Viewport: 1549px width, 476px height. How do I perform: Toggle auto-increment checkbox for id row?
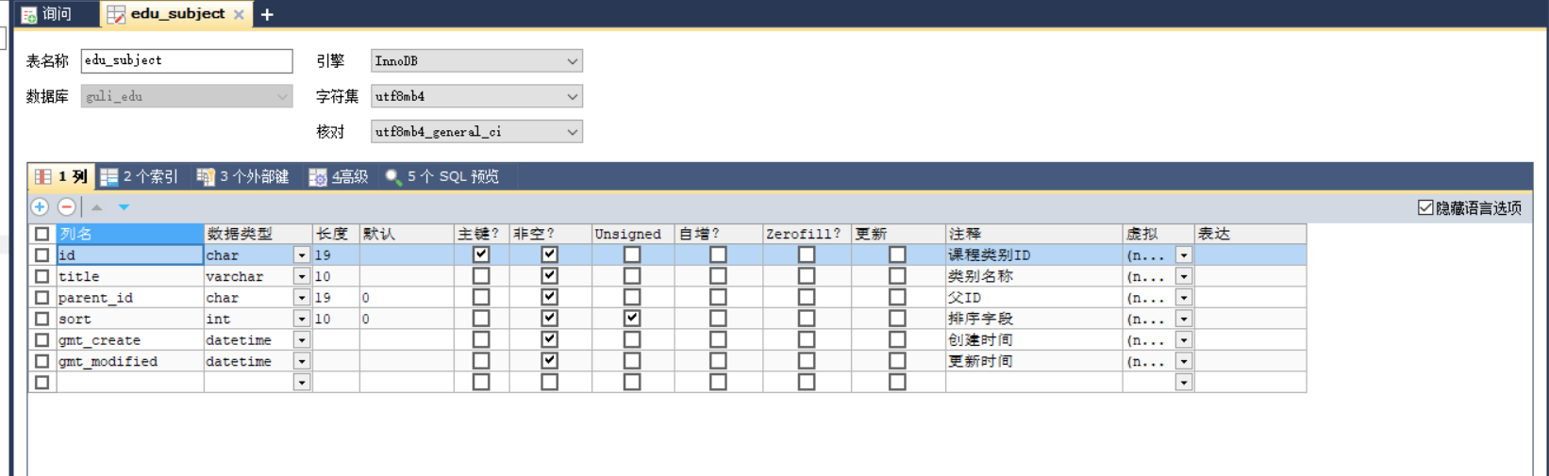point(718,254)
